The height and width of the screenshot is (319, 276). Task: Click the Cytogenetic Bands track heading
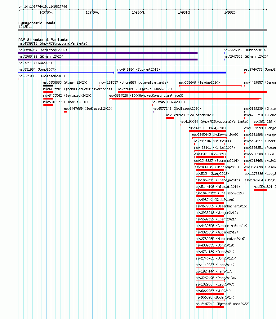tap(37, 23)
